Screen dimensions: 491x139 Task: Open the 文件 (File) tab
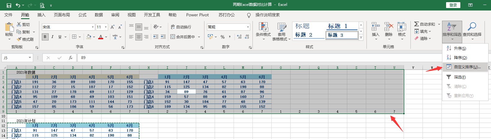(x=8, y=15)
